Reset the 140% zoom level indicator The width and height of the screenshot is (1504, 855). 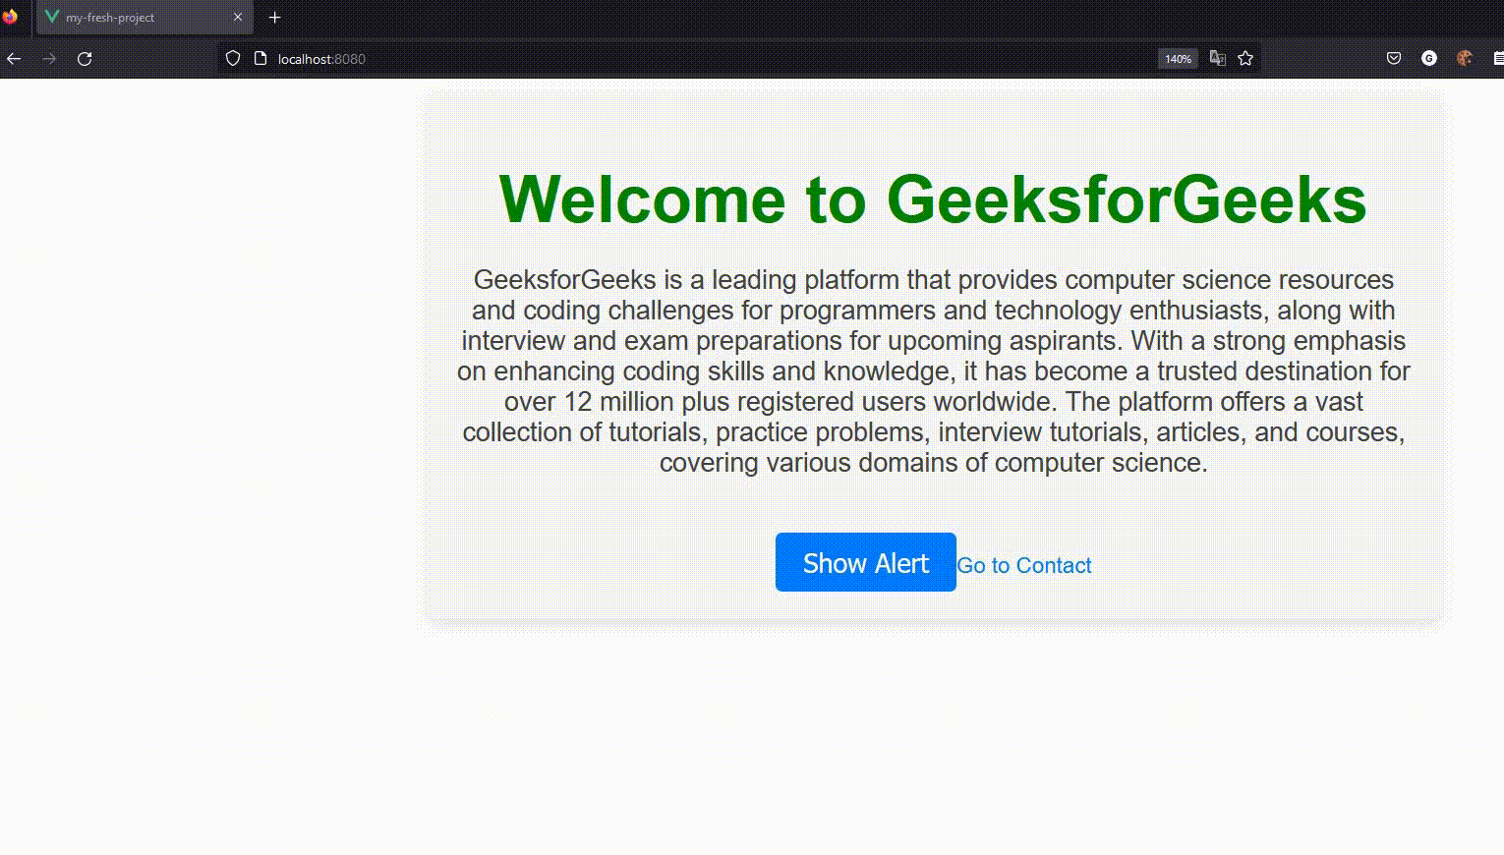click(x=1178, y=59)
